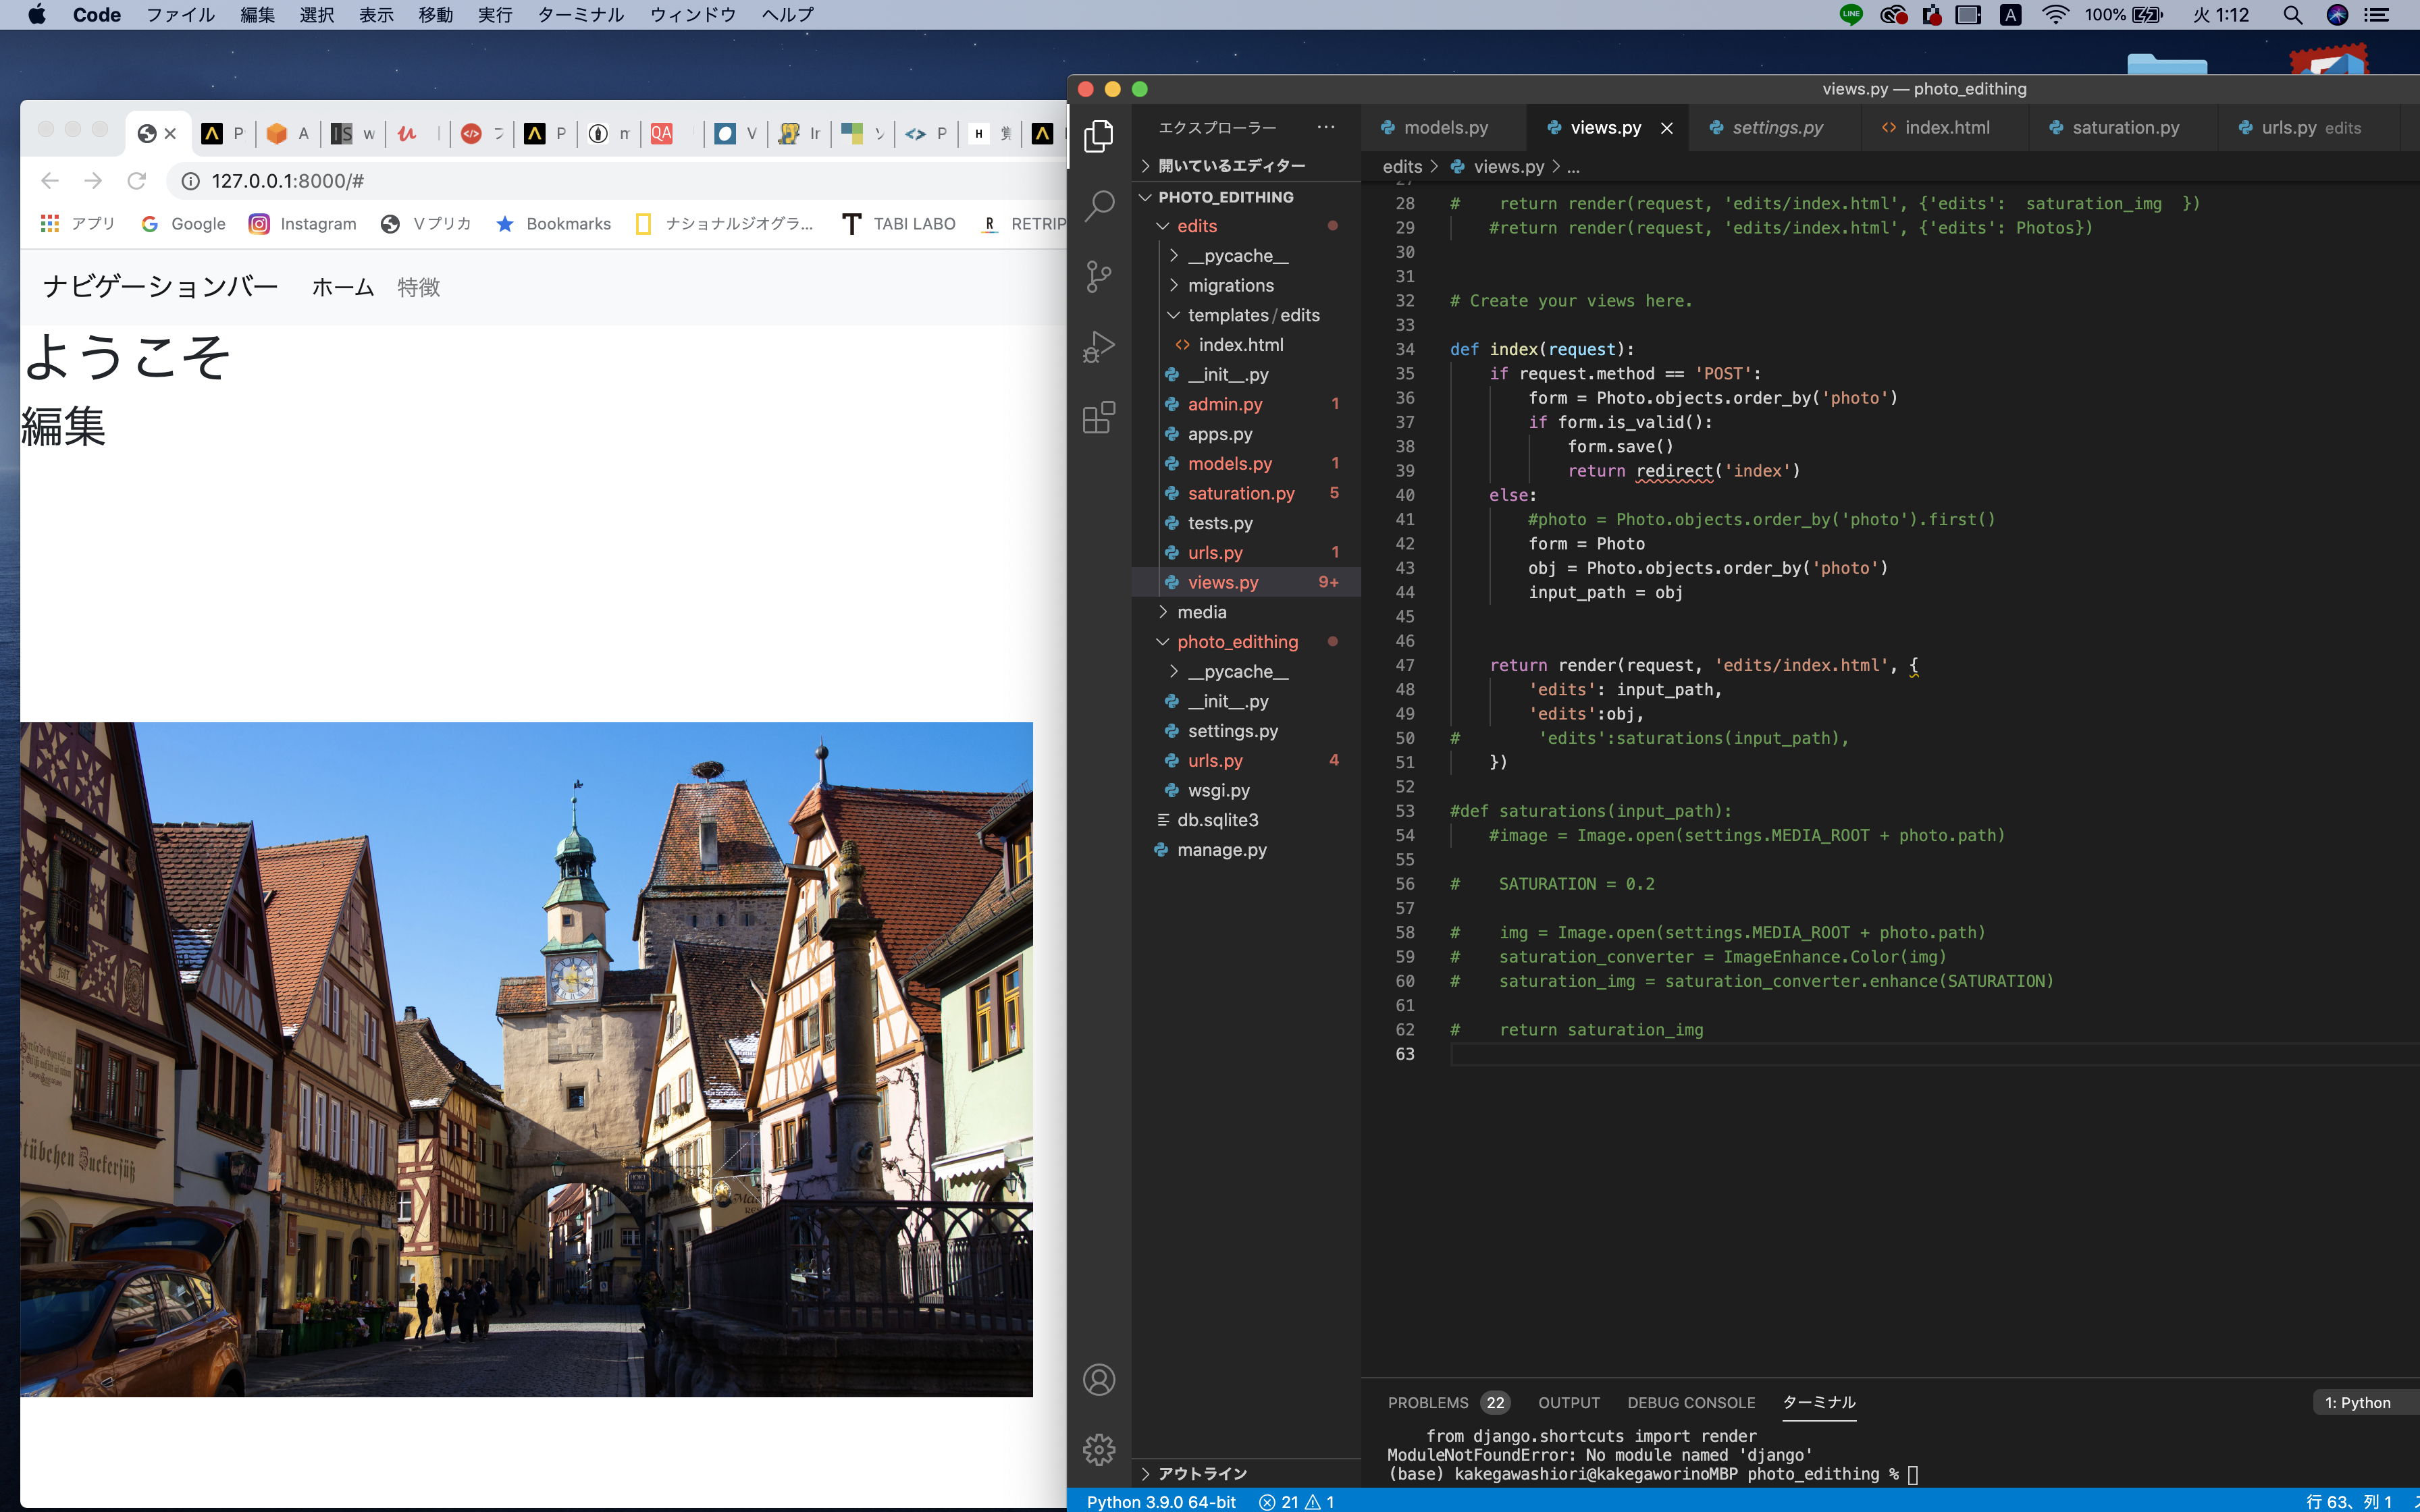
Task: Expand the media folder
Action: (1201, 612)
